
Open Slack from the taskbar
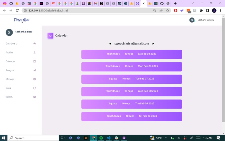(x=116, y=138)
